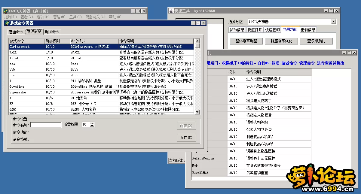Open the 鸿盾网关(Z) menu
Image resolution: width=361 pixels, height=194 pixels.
tap(95, 17)
